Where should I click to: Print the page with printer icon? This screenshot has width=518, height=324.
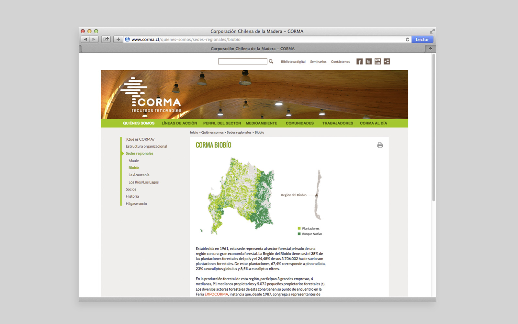click(x=380, y=145)
